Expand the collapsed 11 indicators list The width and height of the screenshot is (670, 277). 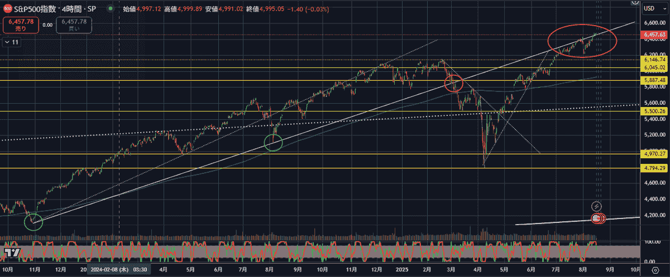point(12,42)
